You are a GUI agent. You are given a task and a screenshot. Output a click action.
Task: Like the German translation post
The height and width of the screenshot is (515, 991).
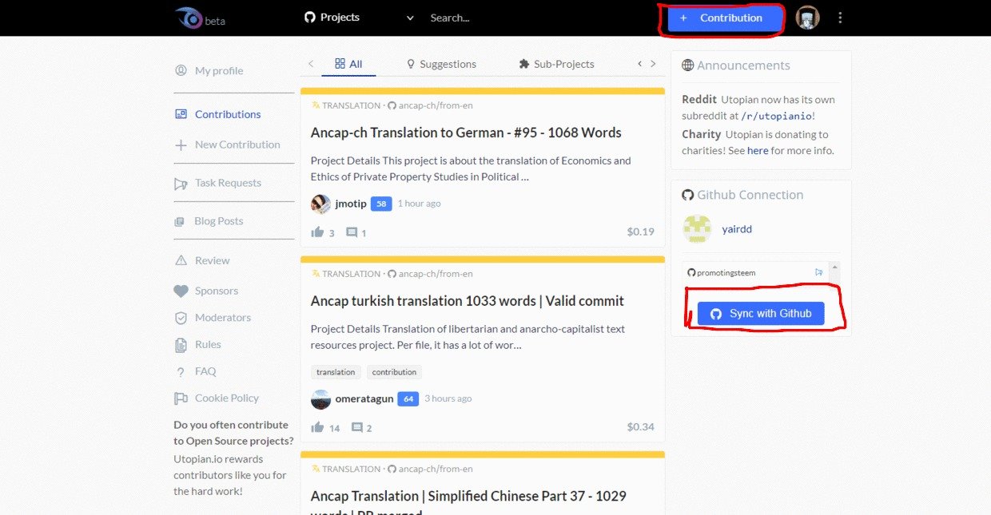(317, 232)
